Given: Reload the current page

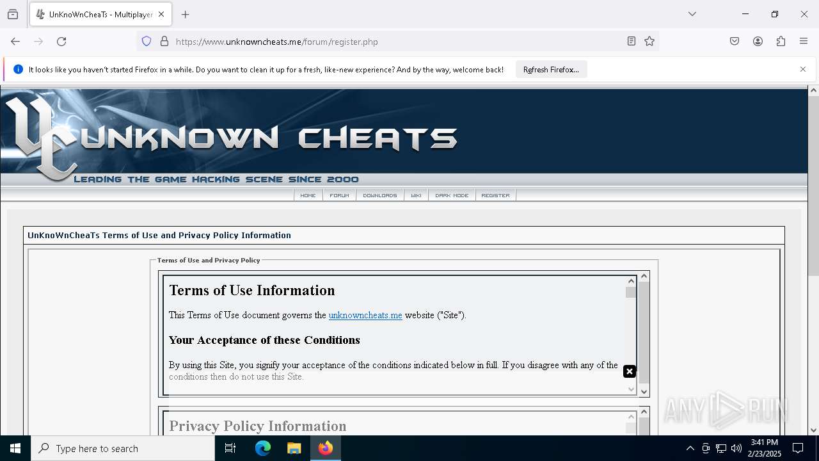Looking at the screenshot, I should (x=61, y=42).
